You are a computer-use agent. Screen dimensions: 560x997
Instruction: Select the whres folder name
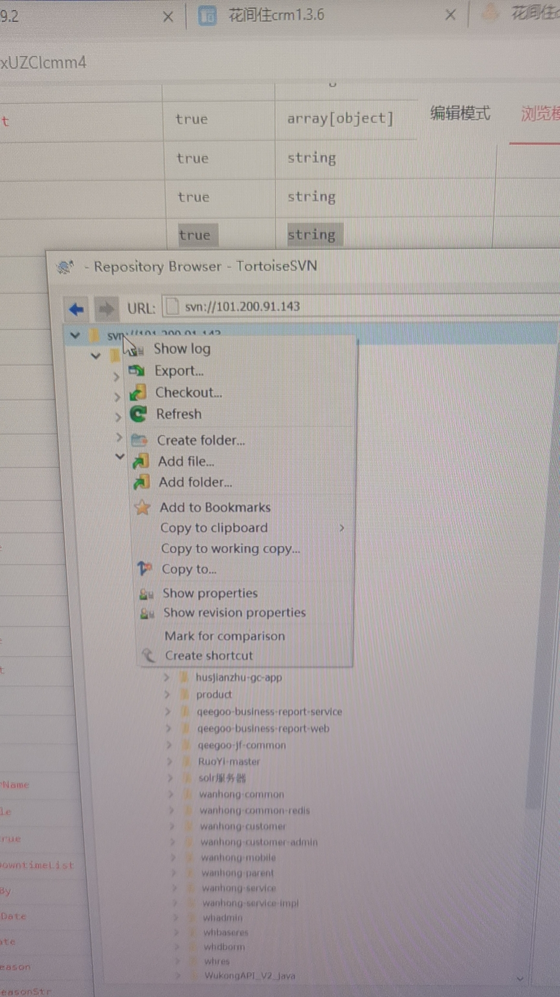point(217,961)
